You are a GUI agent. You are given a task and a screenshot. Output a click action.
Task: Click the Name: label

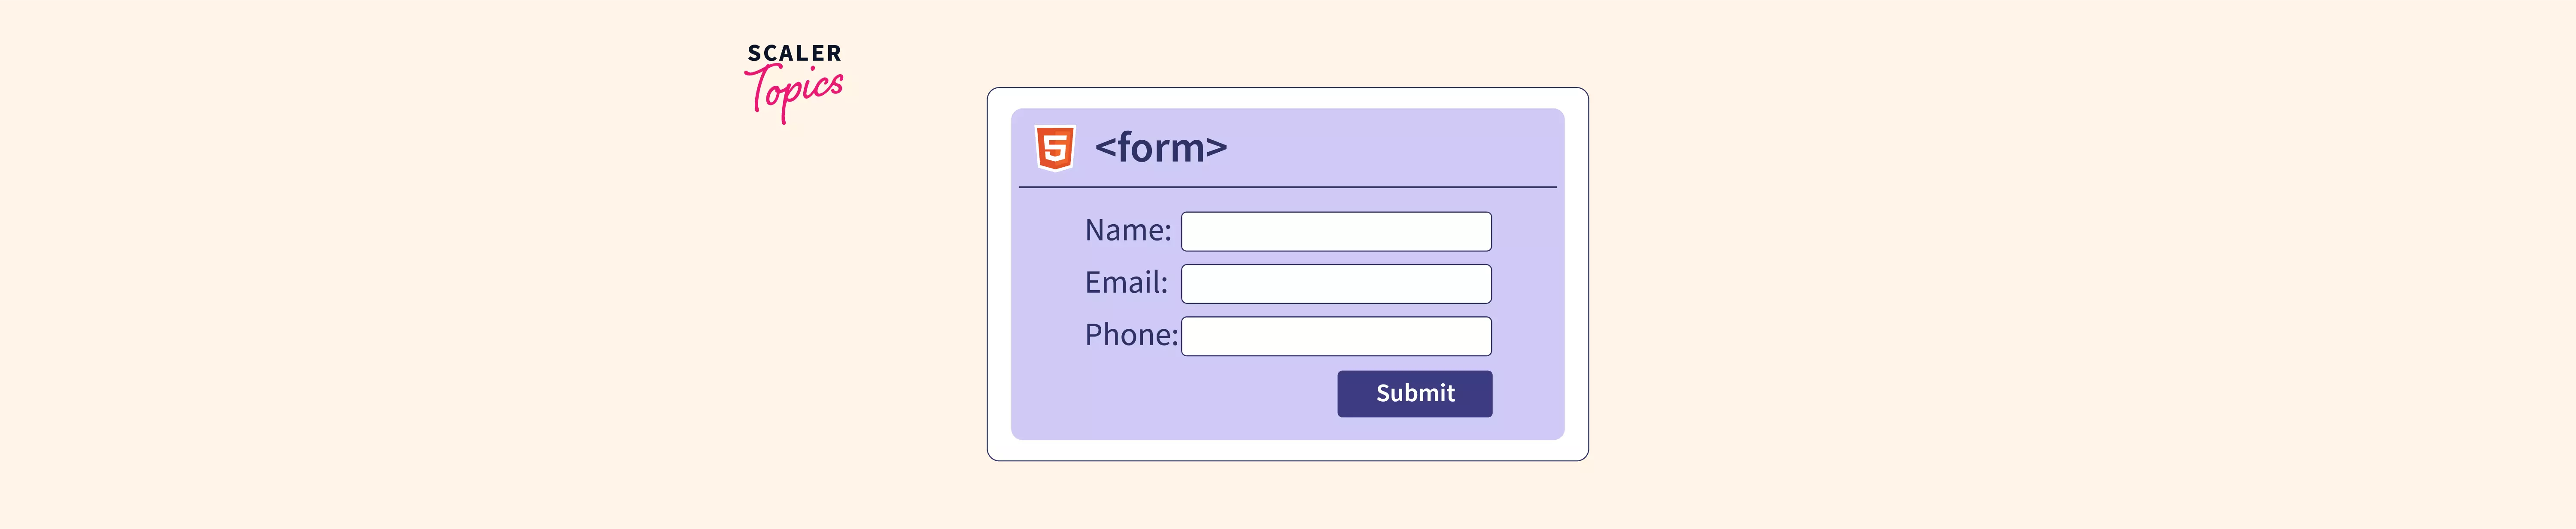click(1127, 231)
